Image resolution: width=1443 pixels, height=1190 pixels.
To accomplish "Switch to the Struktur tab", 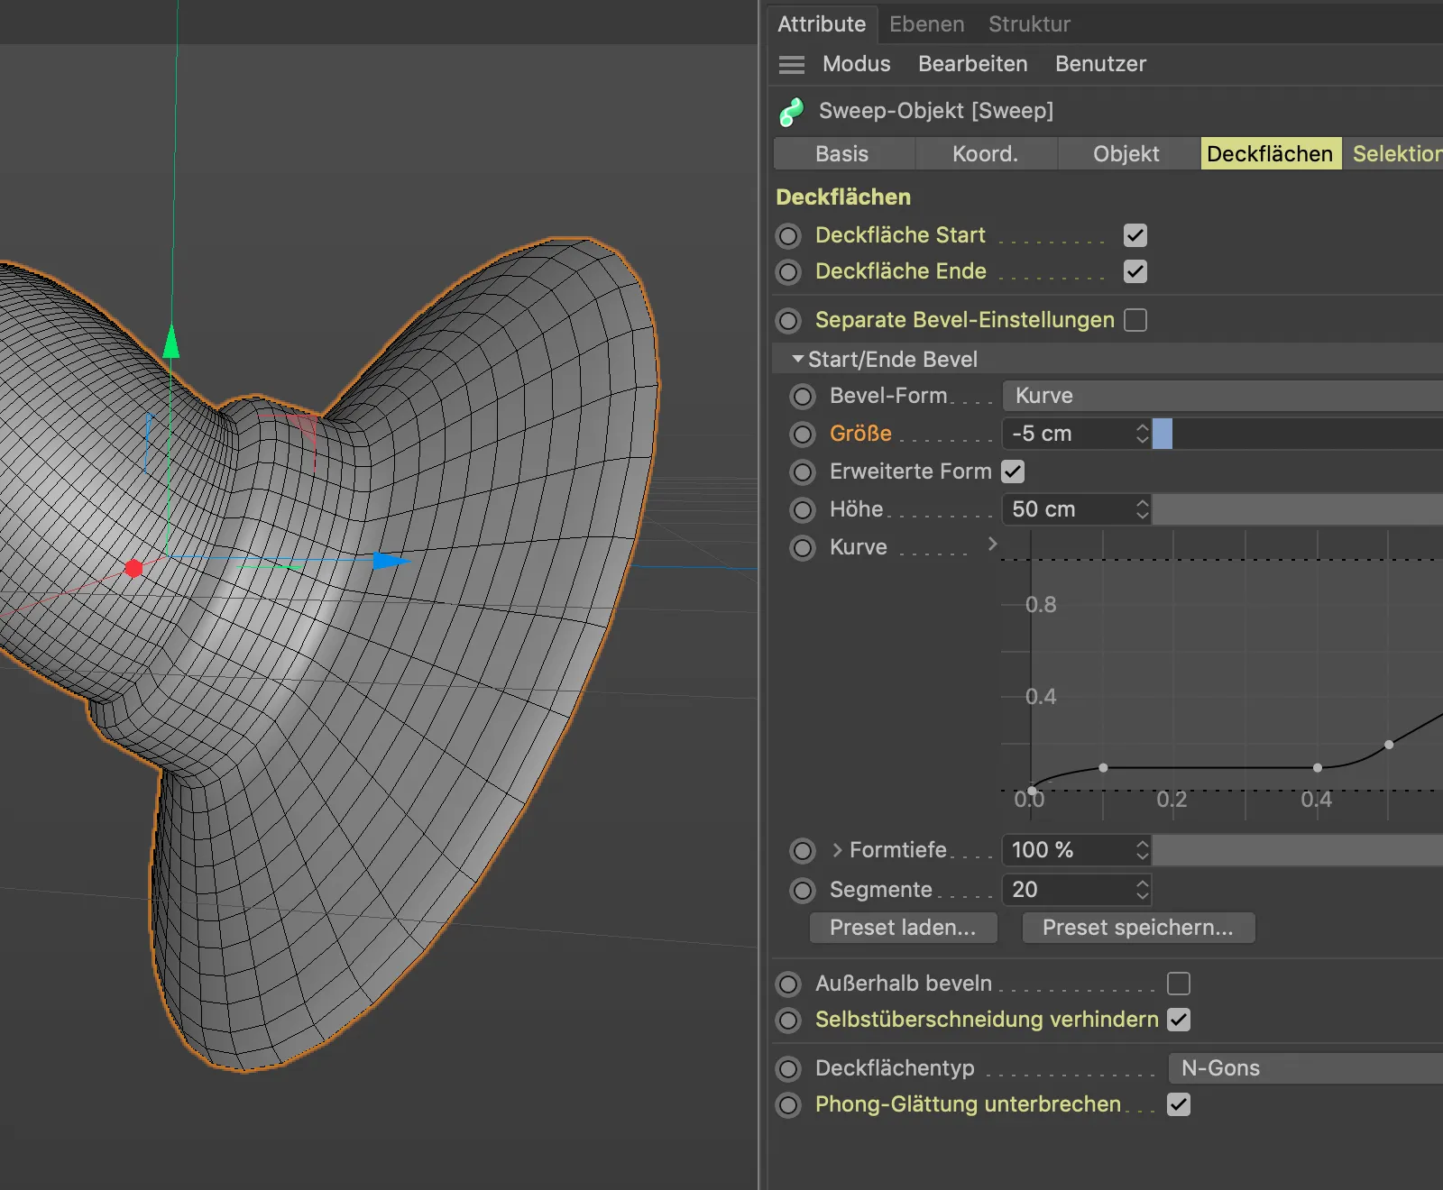I will click(x=1029, y=24).
